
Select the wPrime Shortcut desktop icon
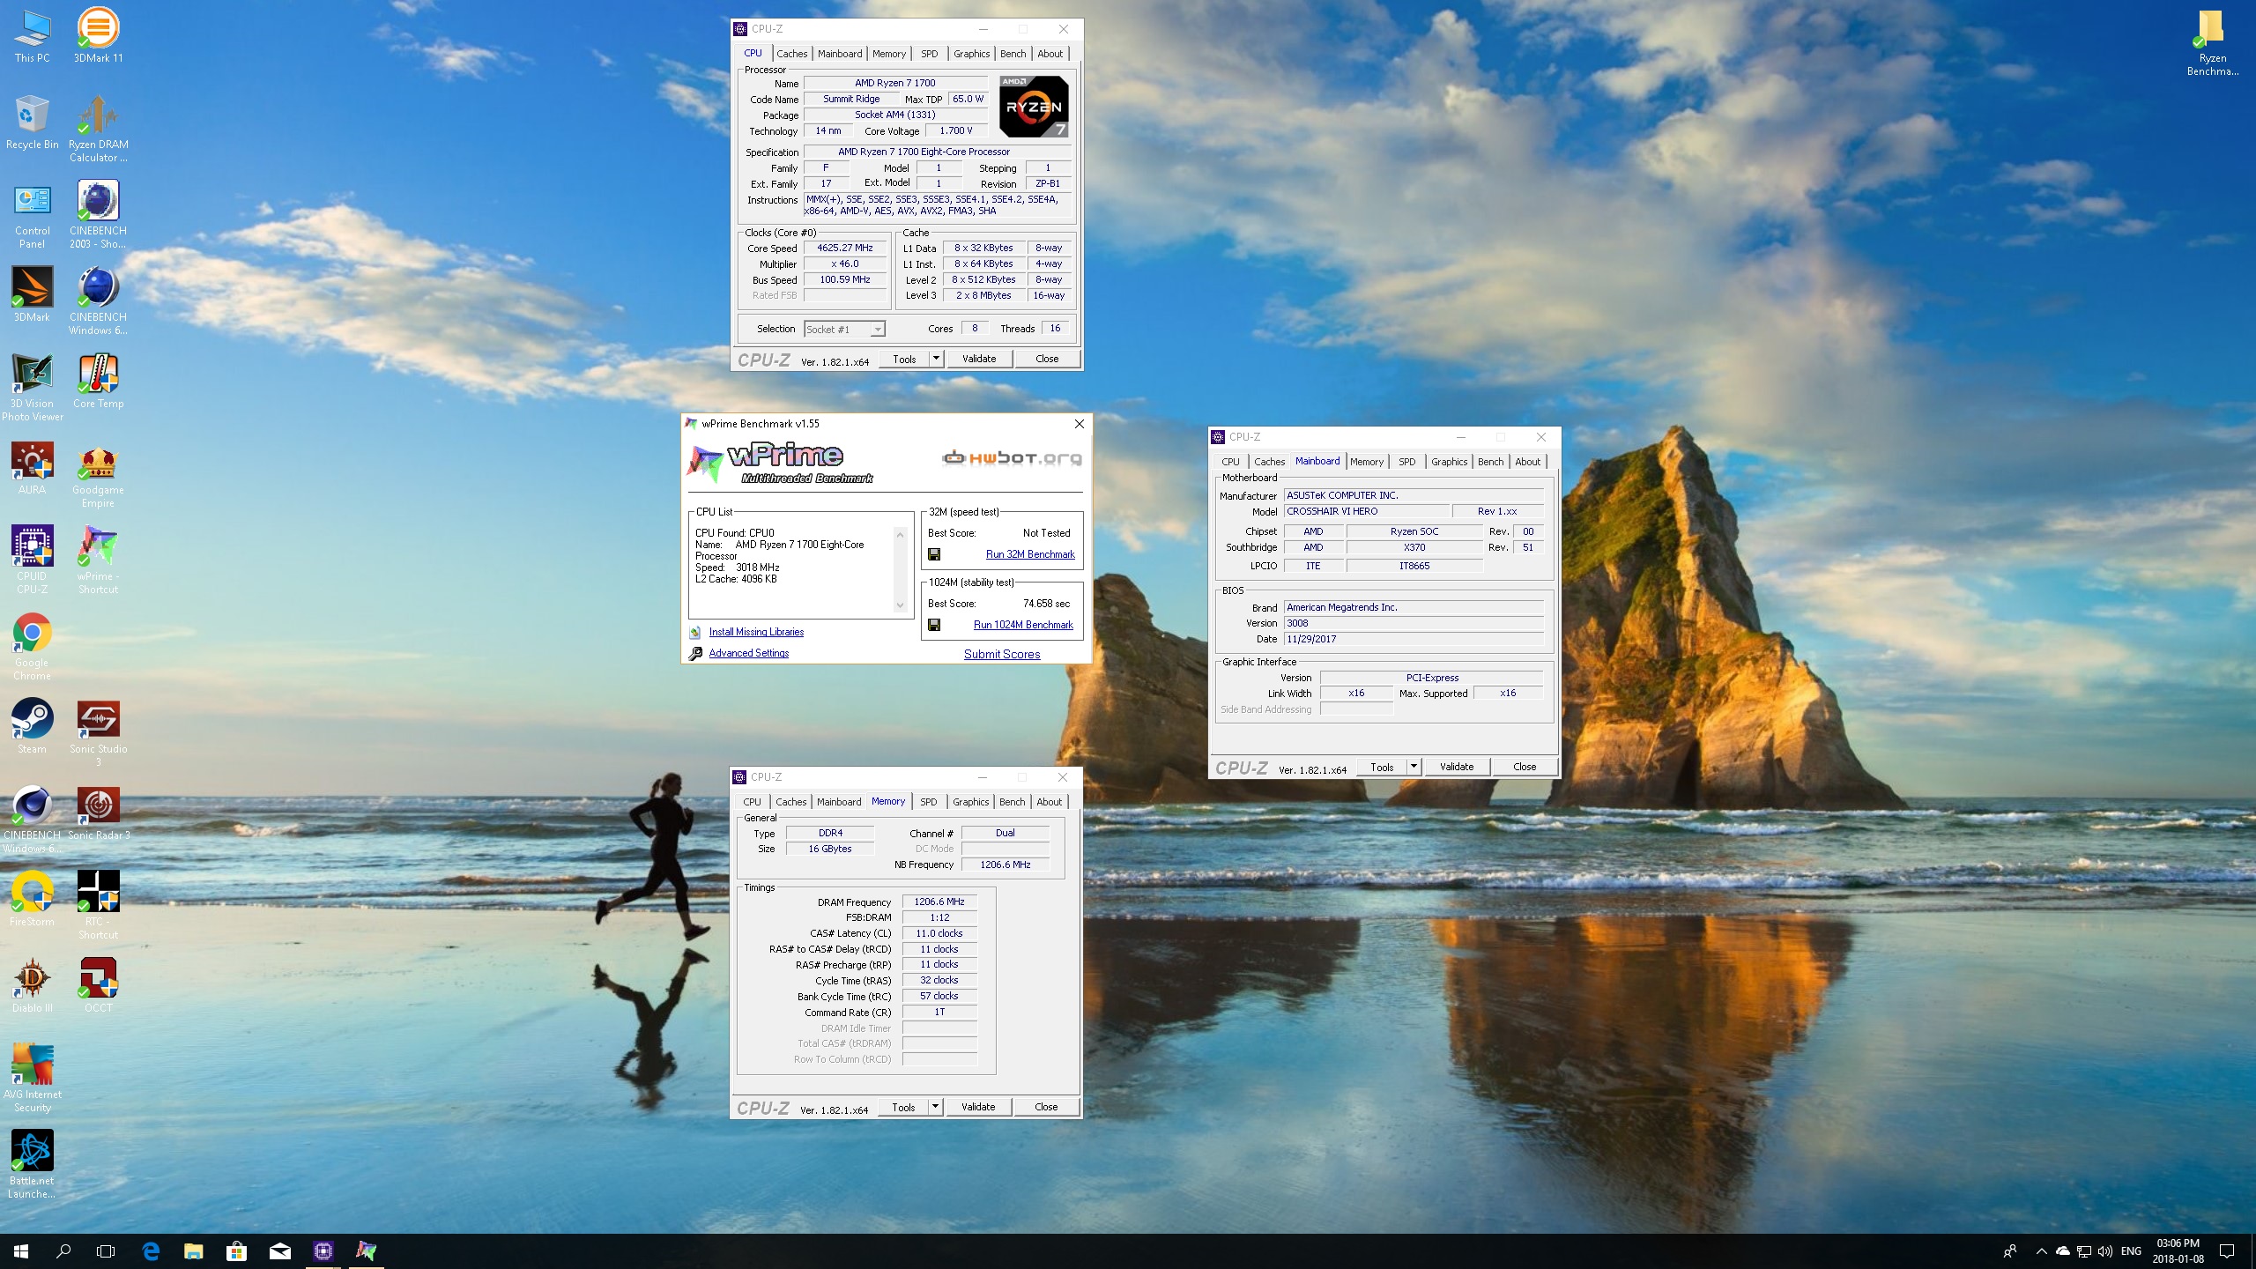[98, 560]
